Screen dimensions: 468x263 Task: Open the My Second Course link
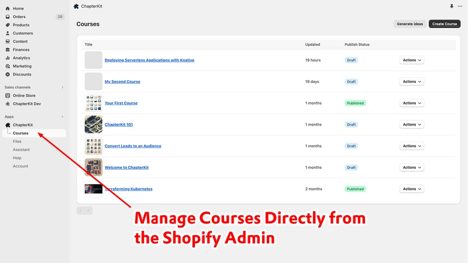122,82
